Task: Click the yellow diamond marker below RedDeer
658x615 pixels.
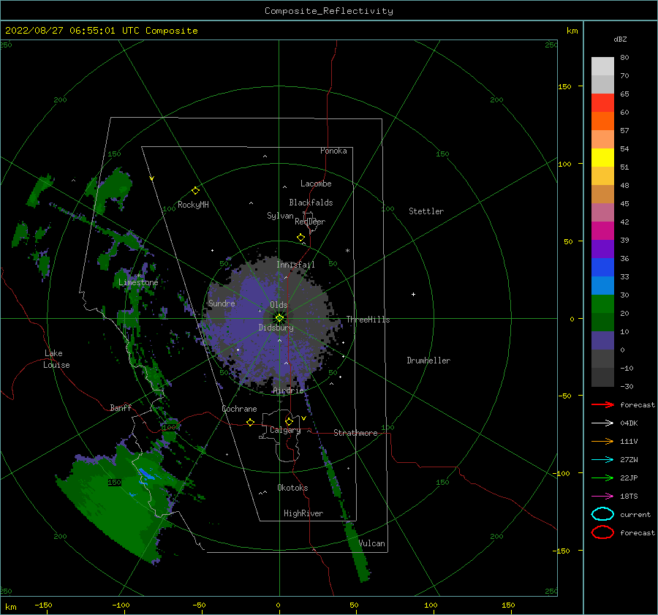Action: 301,237
